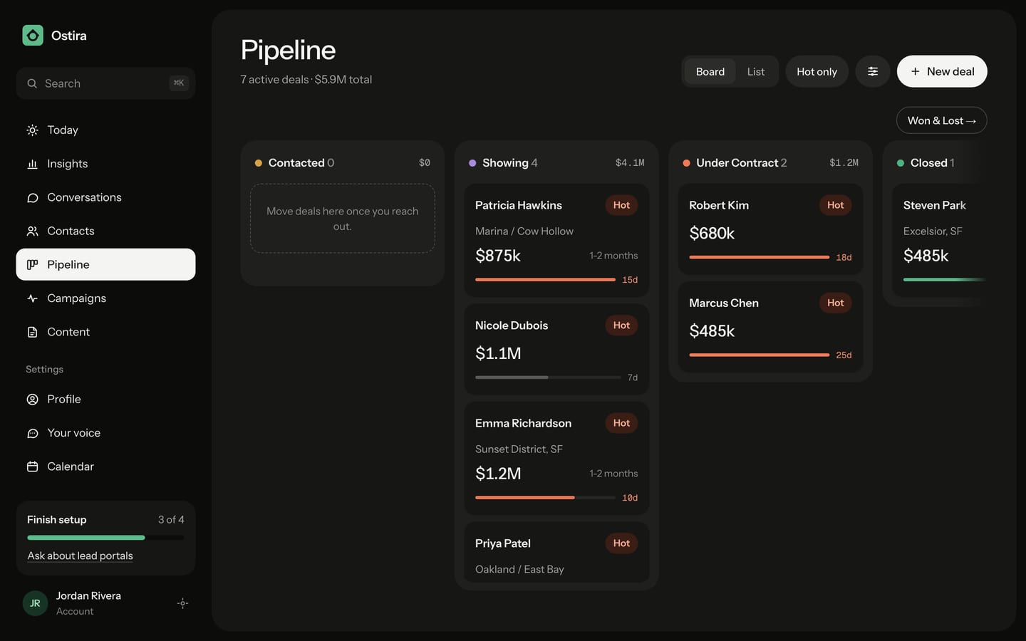Click the Steven Park deal name
This screenshot has height=641, width=1026.
935,205
